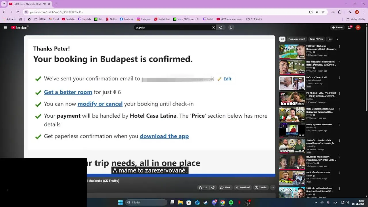Open YouTube notifications bell

pyautogui.click(x=350, y=28)
